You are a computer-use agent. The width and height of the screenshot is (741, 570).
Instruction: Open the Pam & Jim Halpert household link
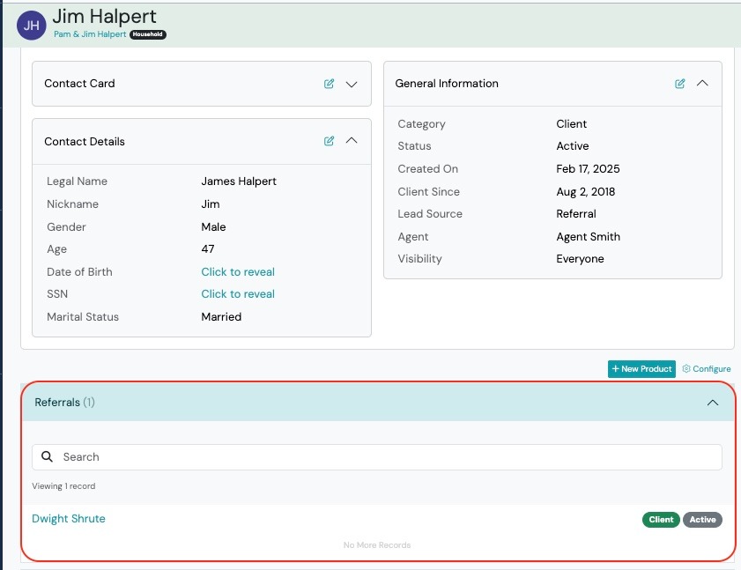pyautogui.click(x=90, y=34)
